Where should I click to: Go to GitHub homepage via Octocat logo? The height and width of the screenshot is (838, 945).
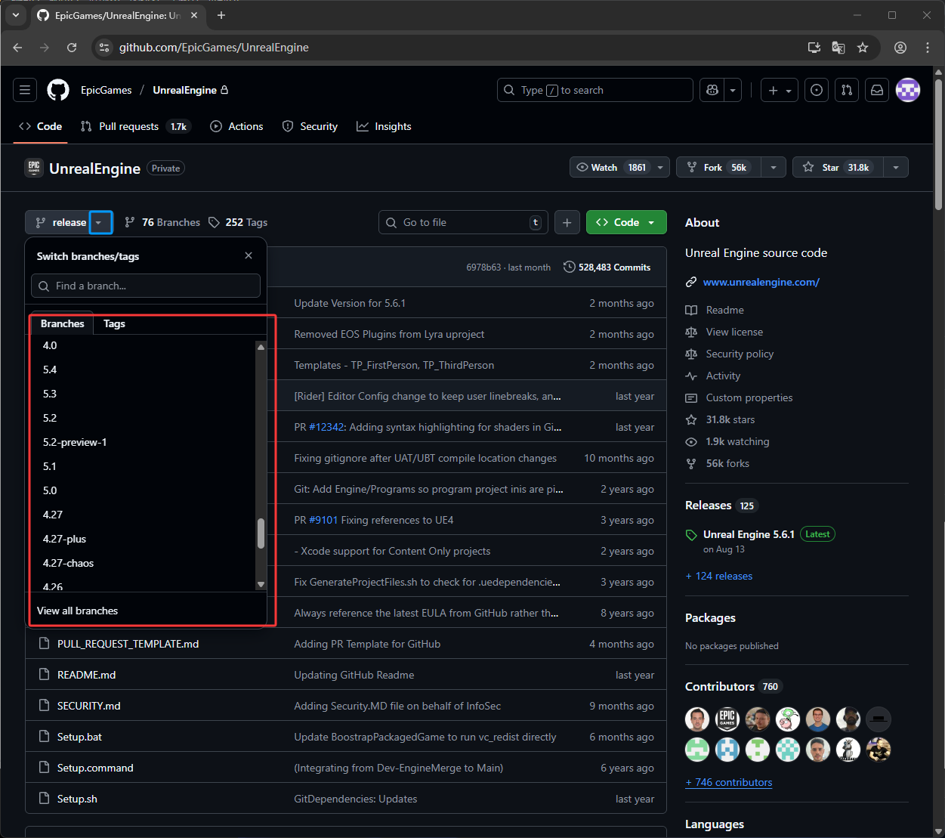click(58, 90)
